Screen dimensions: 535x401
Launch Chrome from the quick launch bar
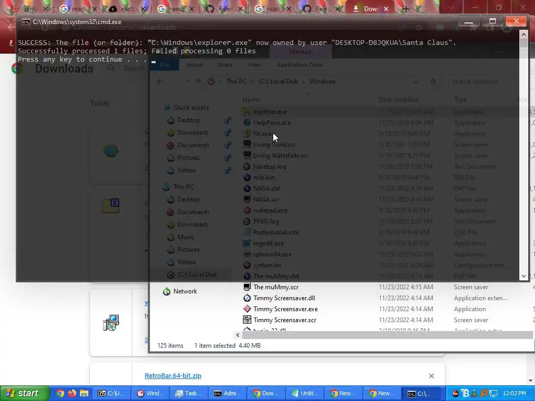60,394
